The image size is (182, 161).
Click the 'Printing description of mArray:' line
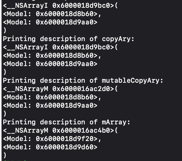tap(67, 122)
